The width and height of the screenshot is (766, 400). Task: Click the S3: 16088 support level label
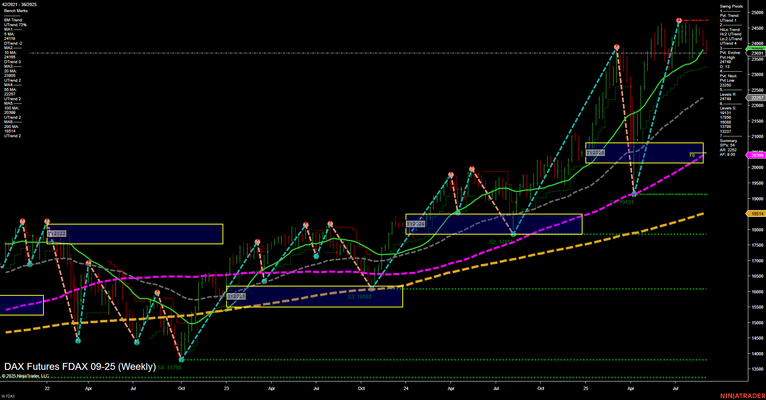(359, 296)
